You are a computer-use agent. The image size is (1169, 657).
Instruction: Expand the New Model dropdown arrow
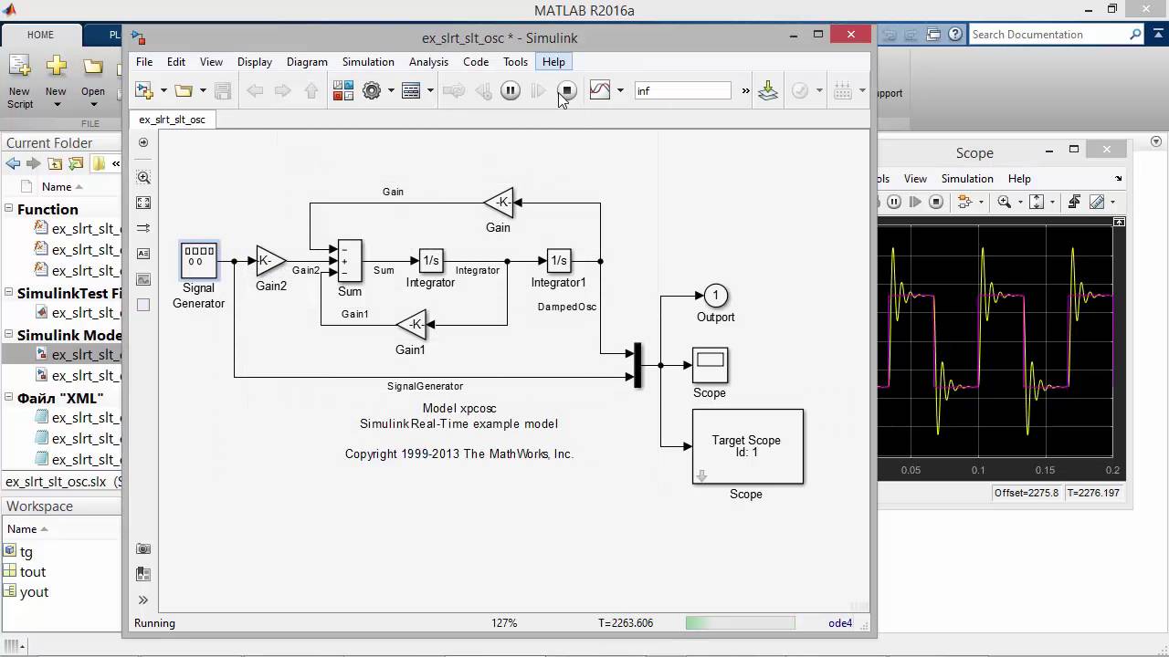[163, 90]
